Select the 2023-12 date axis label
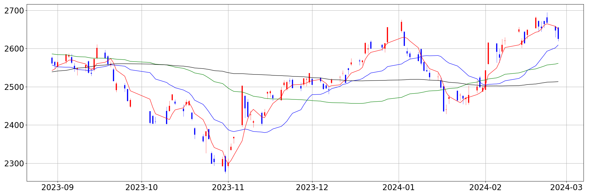This screenshot has height=196, width=590. point(312,188)
